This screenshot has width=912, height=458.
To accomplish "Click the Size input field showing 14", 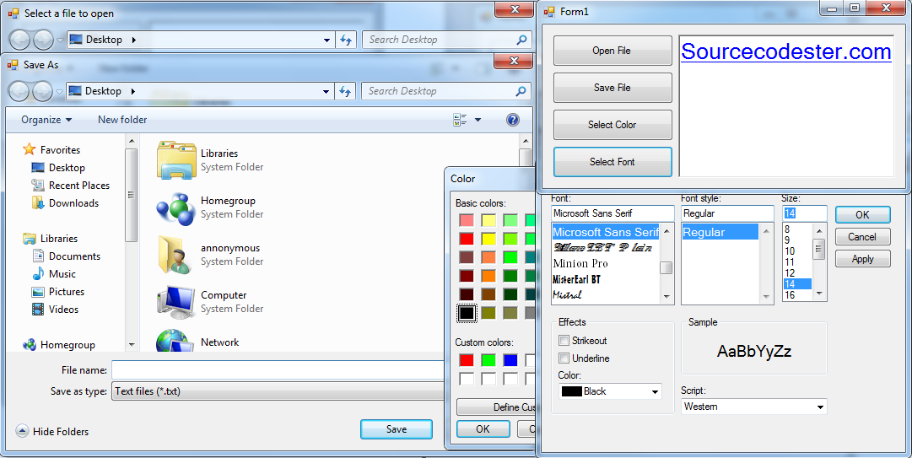I will coord(804,213).
